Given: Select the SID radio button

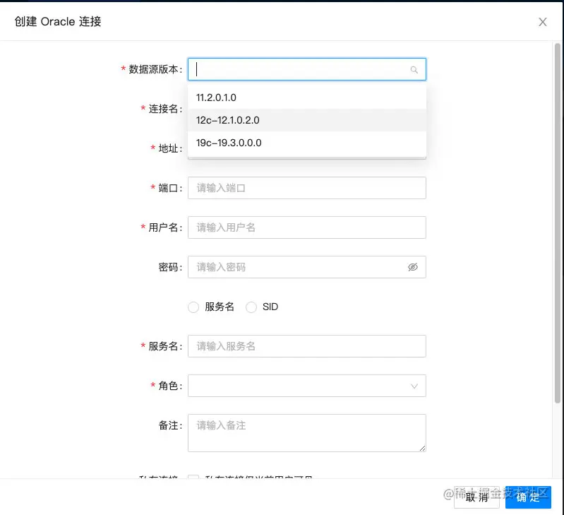Looking at the screenshot, I should (251, 307).
